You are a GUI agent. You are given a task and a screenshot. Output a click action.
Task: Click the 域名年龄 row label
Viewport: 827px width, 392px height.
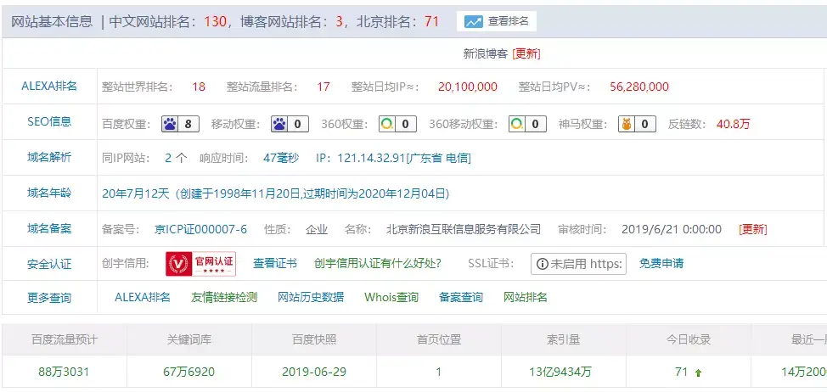[49, 193]
